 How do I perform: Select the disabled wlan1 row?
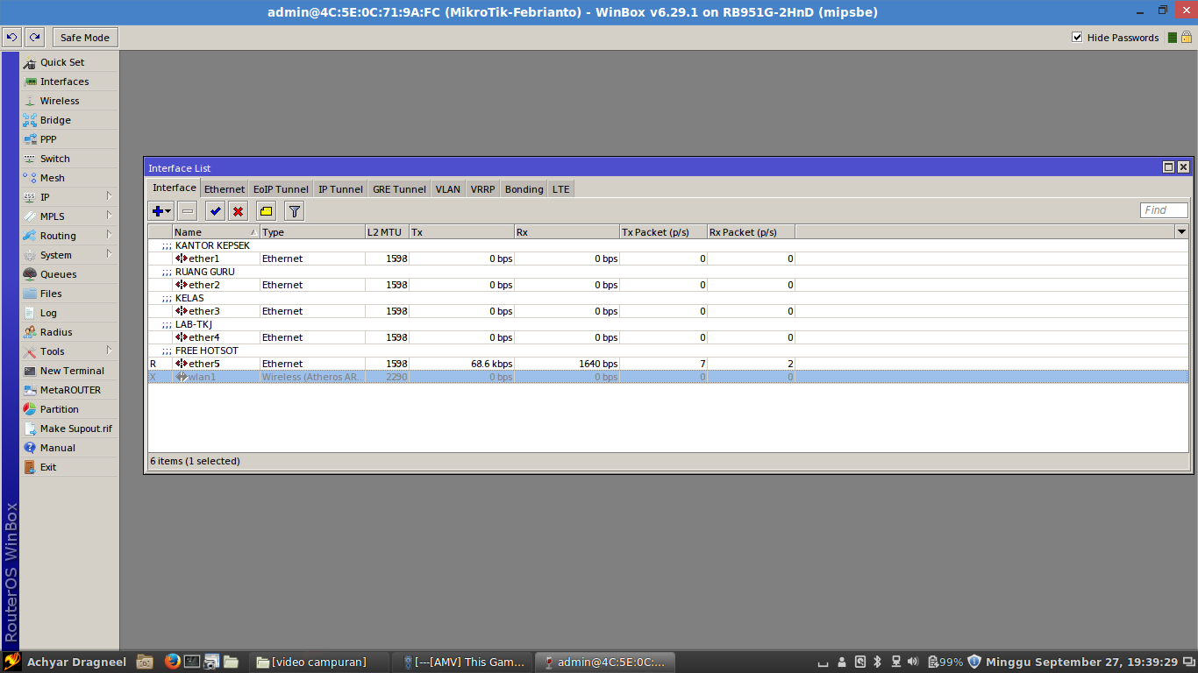[667, 377]
